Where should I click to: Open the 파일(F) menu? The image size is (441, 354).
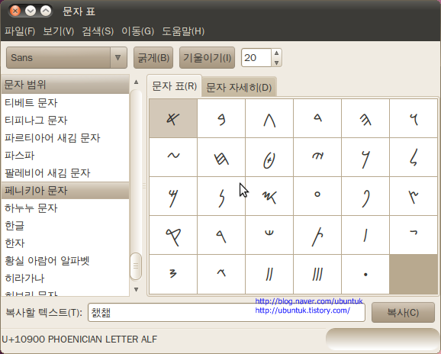pyautogui.click(x=20, y=31)
